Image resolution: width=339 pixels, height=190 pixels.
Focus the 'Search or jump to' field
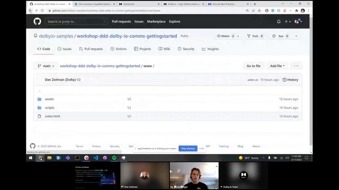(76, 22)
